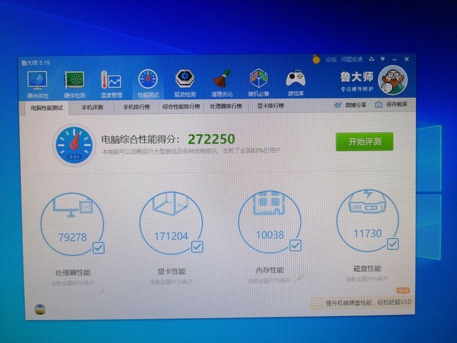The width and height of the screenshot is (457, 343).
Task: Open the 驱动检测 driver detection icon
Action: tap(185, 83)
